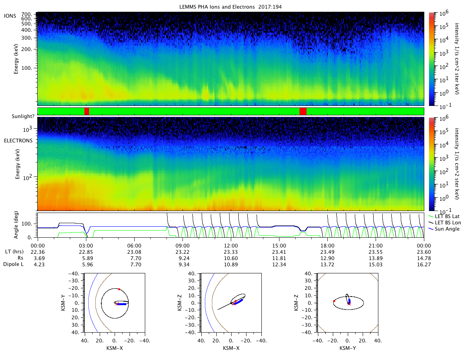The height and width of the screenshot is (353, 471).
Task: Click the ions 'Energy (keV)' axis label
Action: (16, 59)
